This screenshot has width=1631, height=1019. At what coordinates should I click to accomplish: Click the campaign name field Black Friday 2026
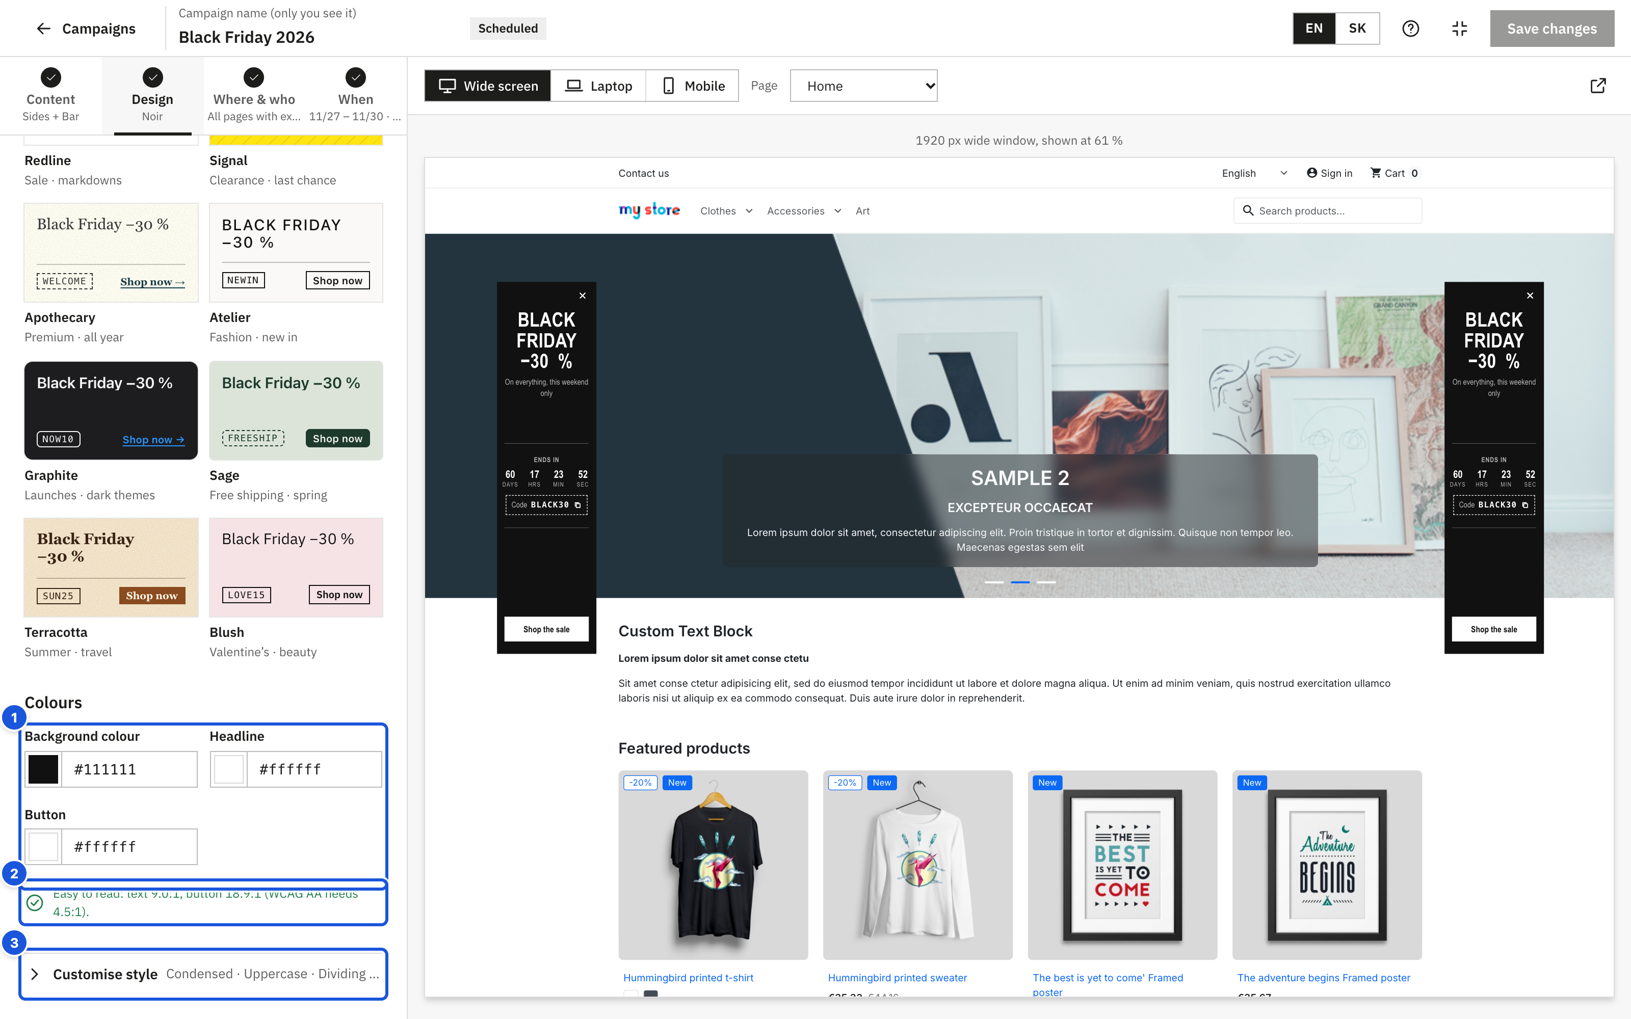(x=247, y=37)
